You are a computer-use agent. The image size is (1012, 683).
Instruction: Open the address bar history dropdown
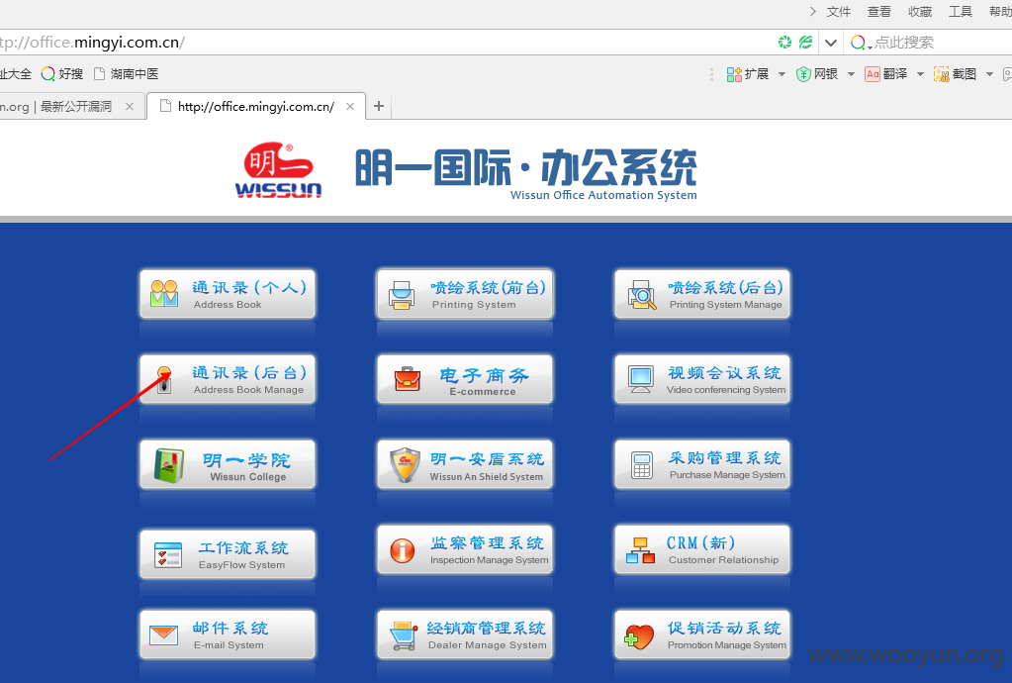(x=831, y=43)
